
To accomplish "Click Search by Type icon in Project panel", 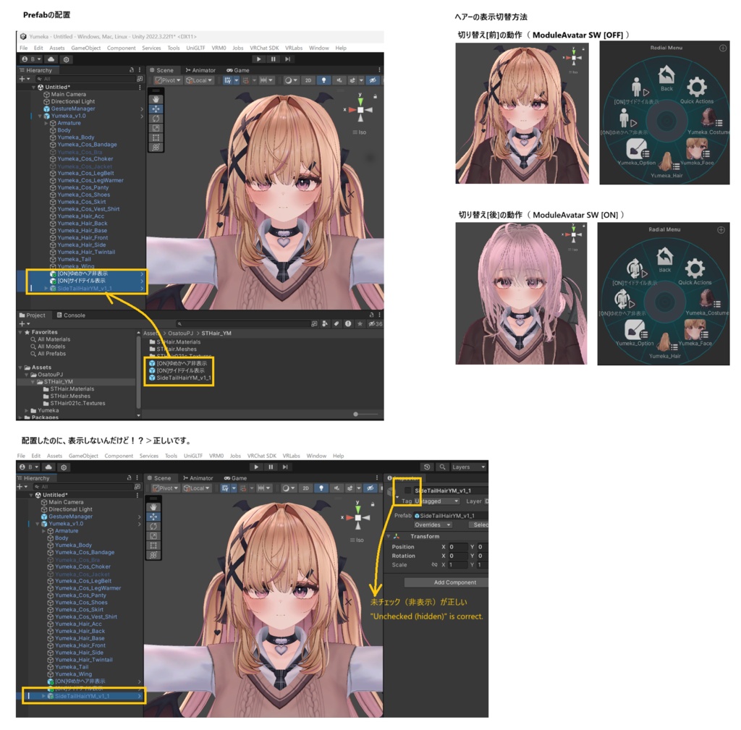I will [x=325, y=323].
